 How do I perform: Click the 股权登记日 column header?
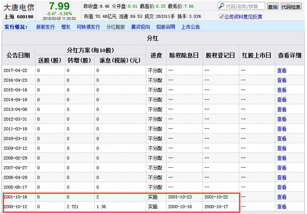(x=220, y=55)
